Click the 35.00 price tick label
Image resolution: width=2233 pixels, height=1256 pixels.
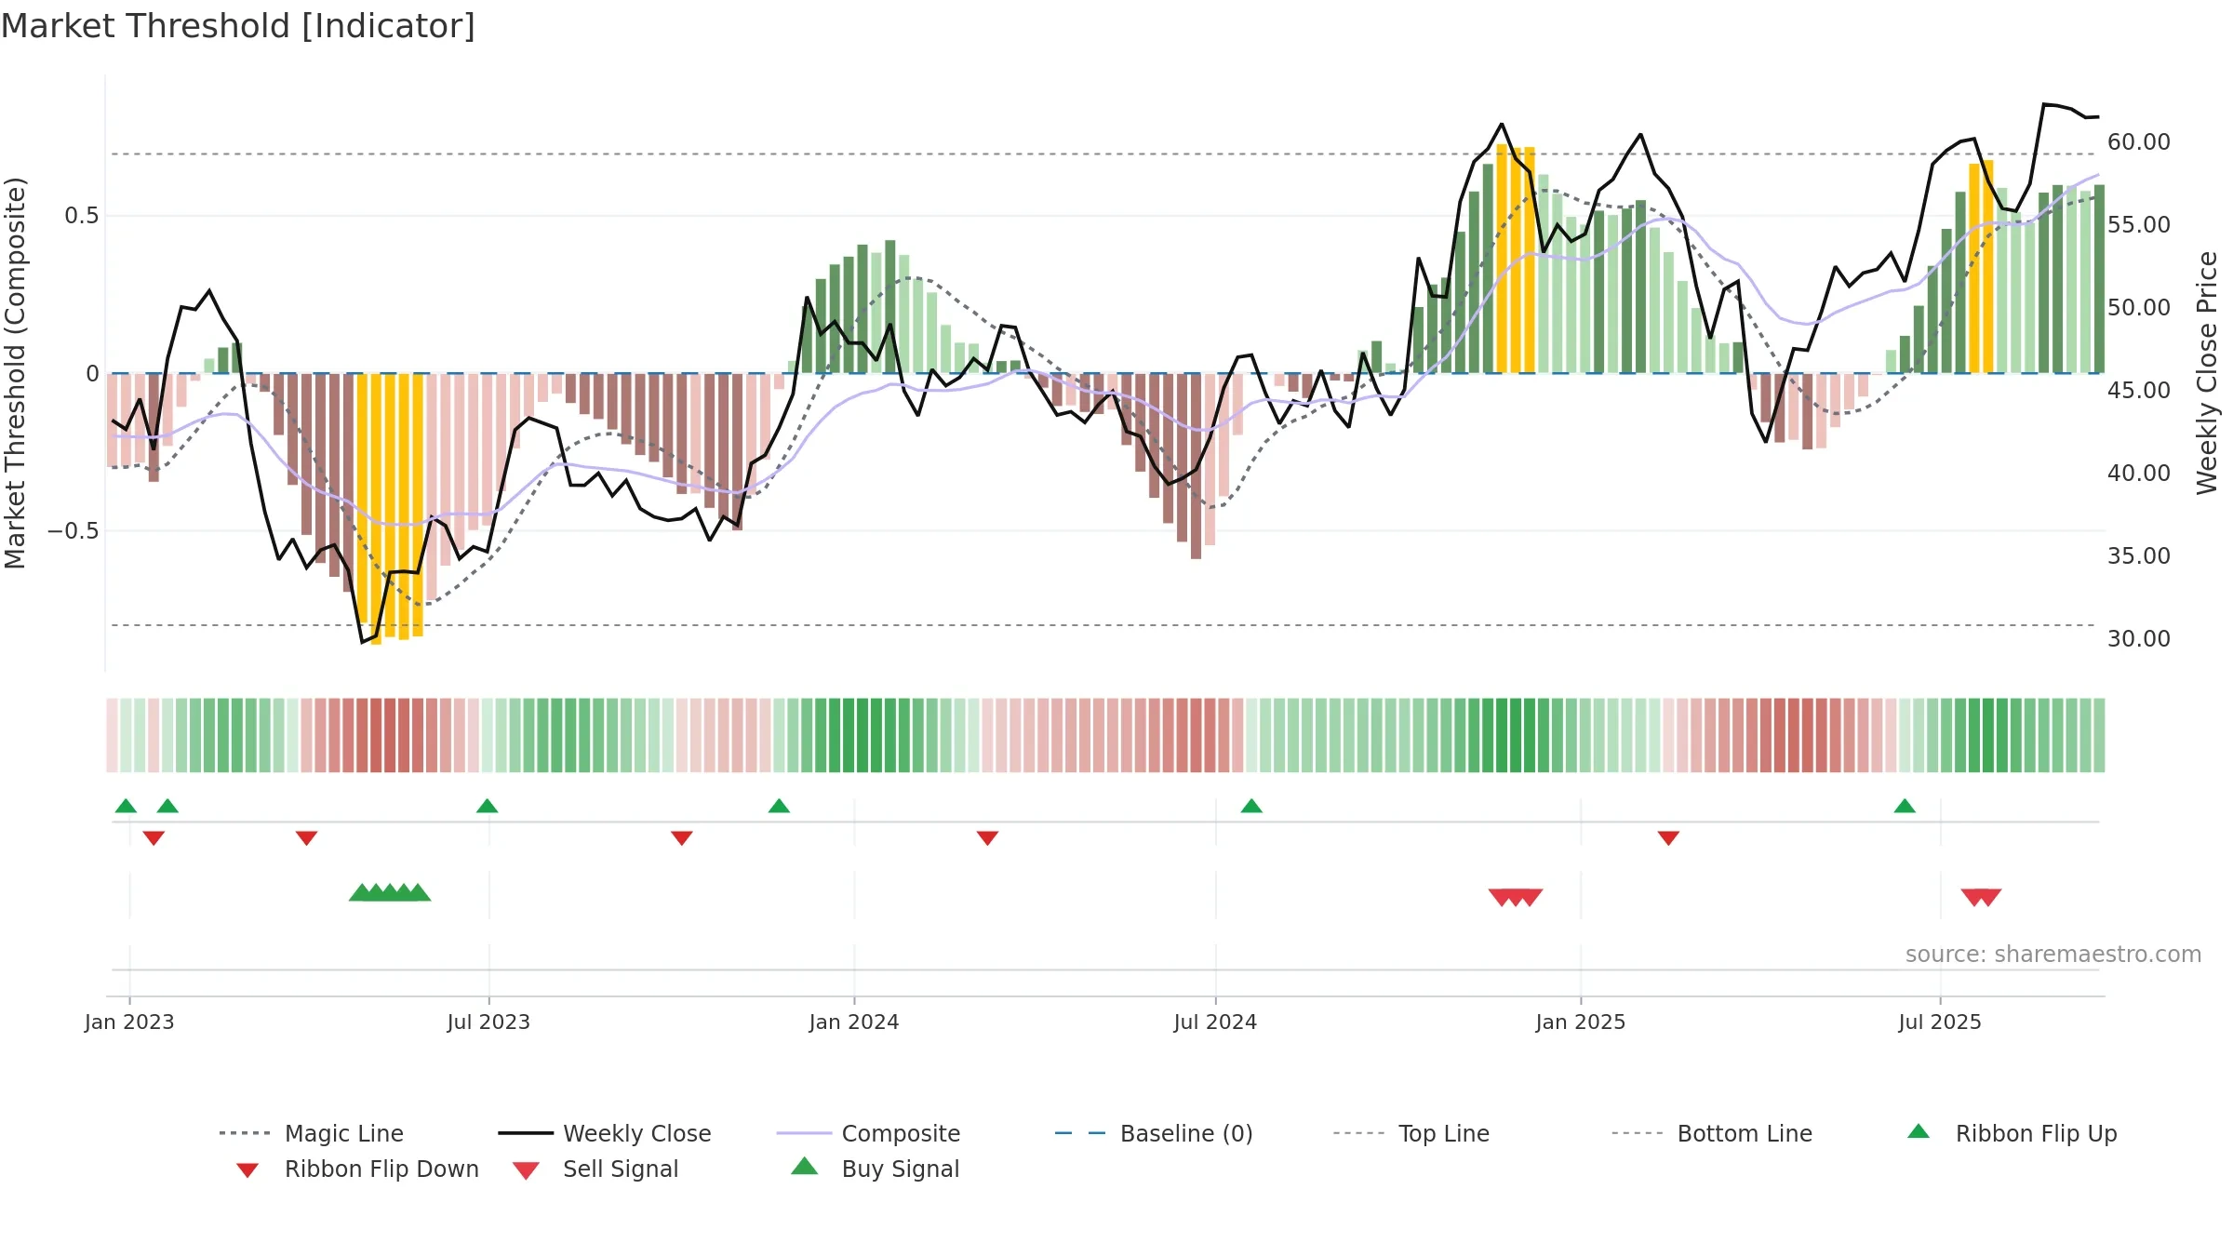pyautogui.click(x=2139, y=556)
